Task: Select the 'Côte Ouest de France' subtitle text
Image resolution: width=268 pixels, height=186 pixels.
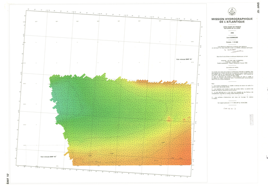Action: click(x=231, y=27)
